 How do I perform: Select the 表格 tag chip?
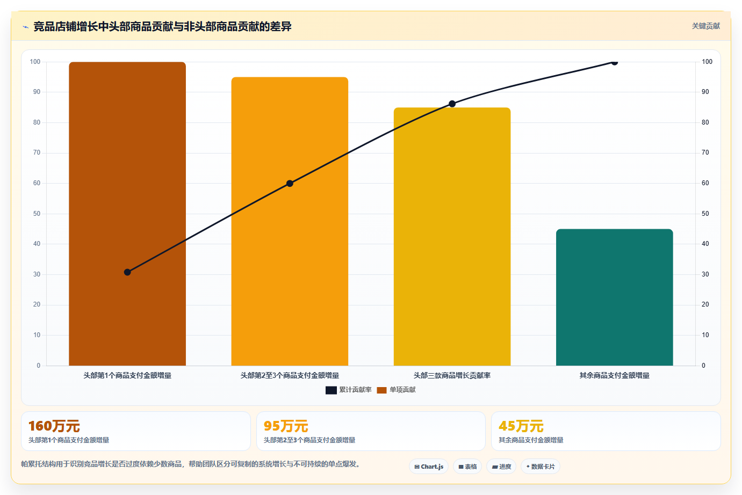(467, 467)
